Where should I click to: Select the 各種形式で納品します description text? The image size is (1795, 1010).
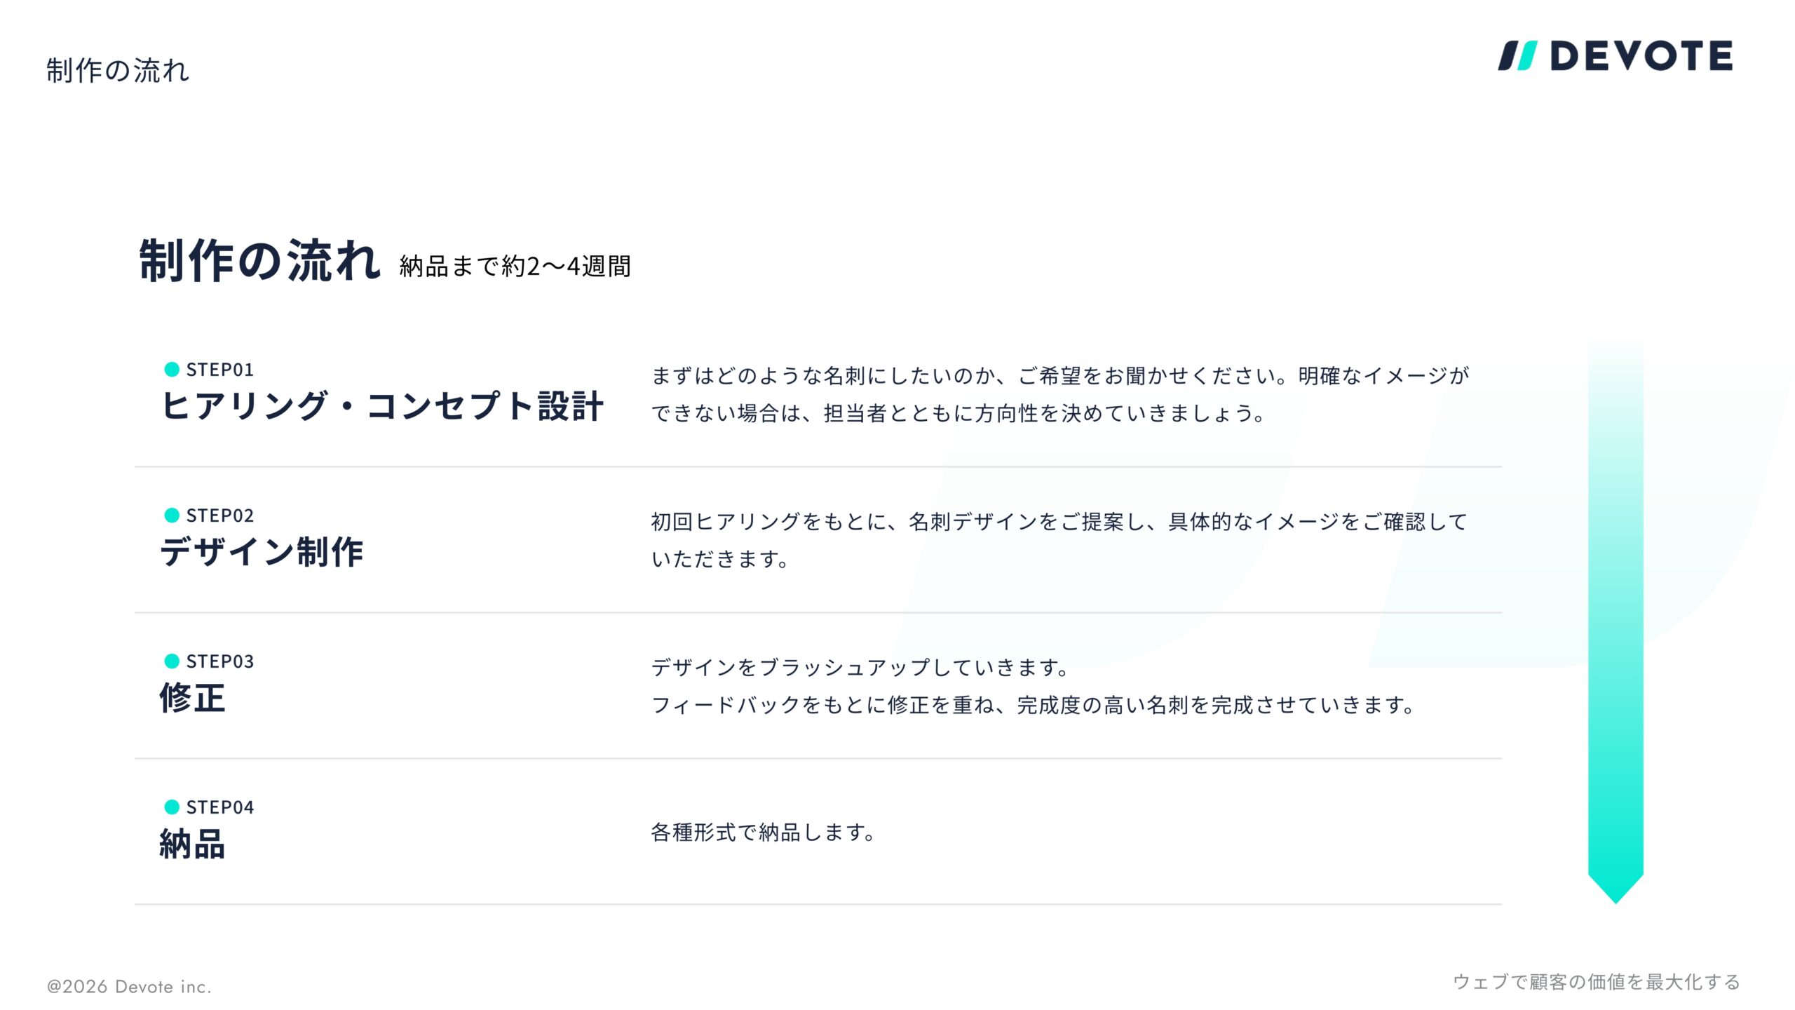pyautogui.click(x=763, y=833)
